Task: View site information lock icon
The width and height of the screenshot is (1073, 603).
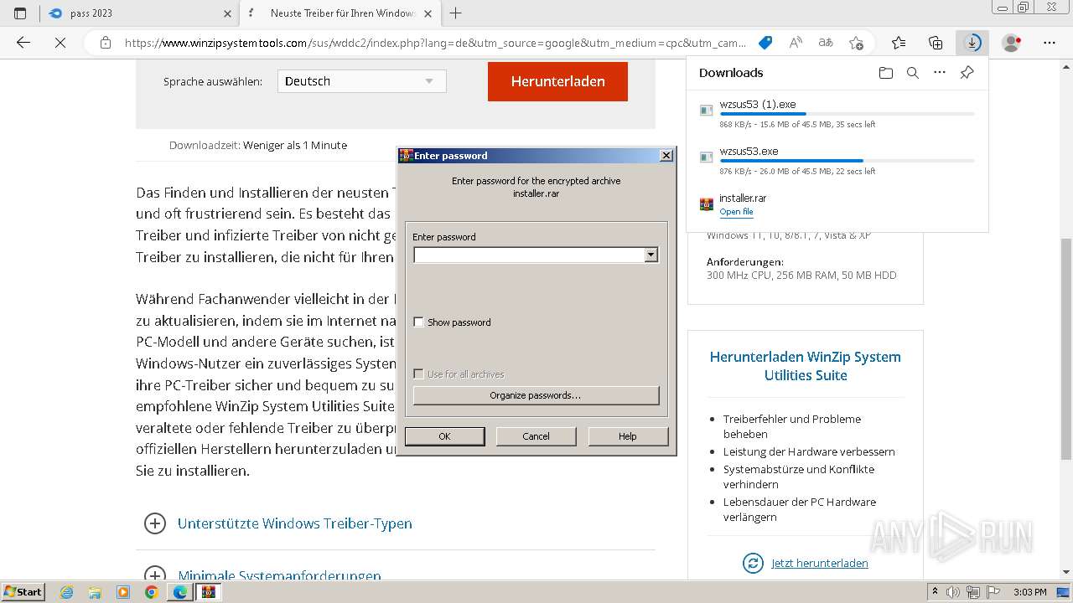Action: tap(105, 43)
